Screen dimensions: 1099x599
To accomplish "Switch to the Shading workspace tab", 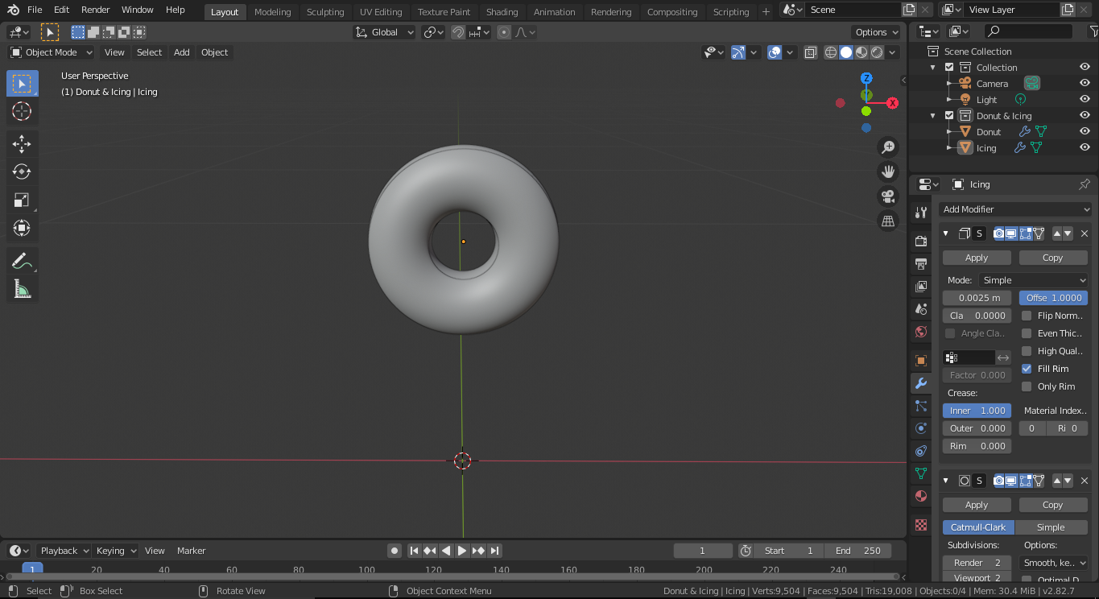I will coord(502,12).
